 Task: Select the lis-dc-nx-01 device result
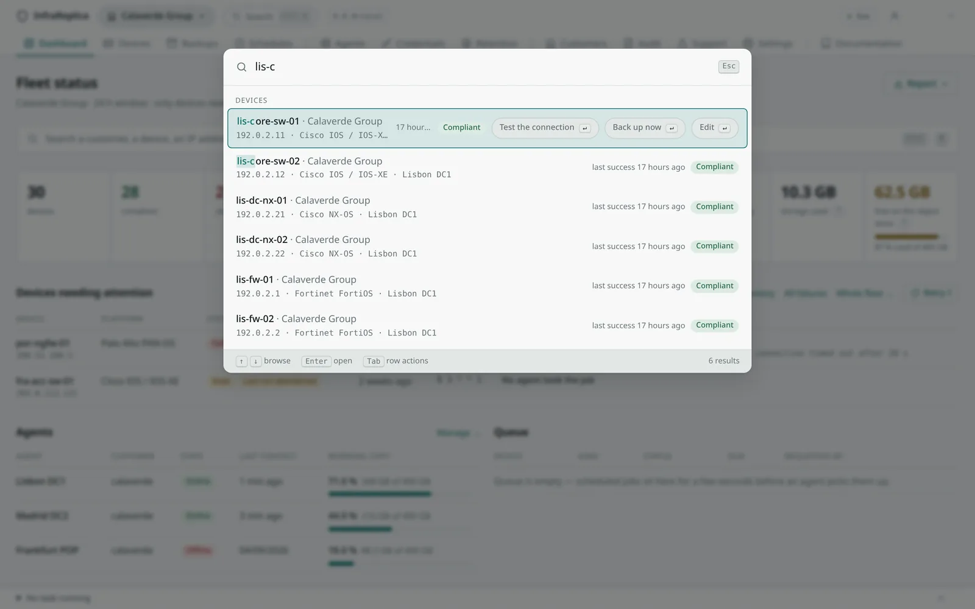click(487, 207)
